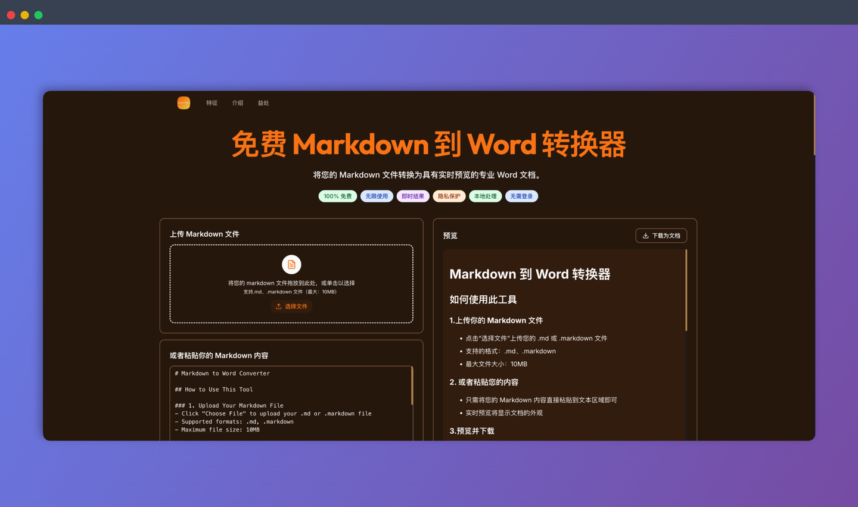Open the 介绍 navigation item
This screenshot has height=507, width=858.
pos(237,102)
